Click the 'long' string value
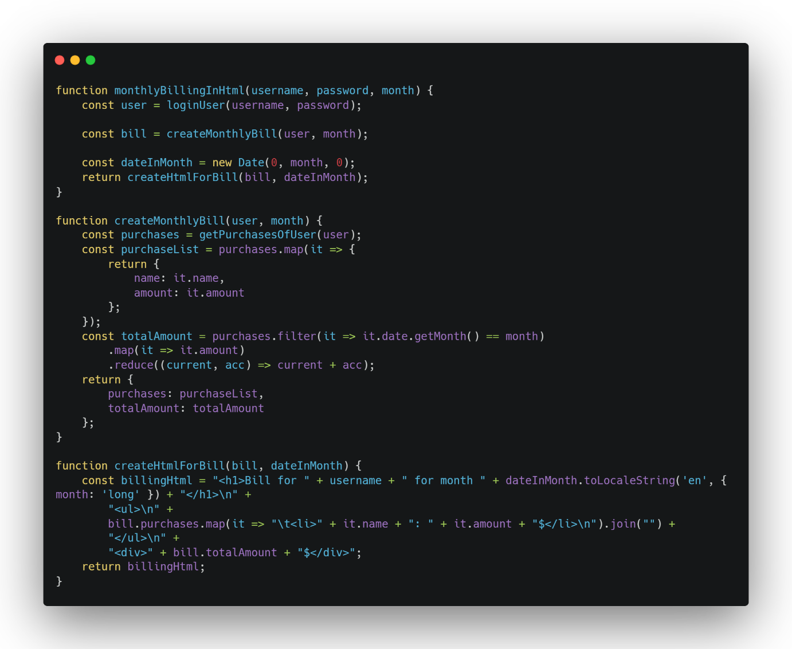792x649 pixels. (x=121, y=495)
